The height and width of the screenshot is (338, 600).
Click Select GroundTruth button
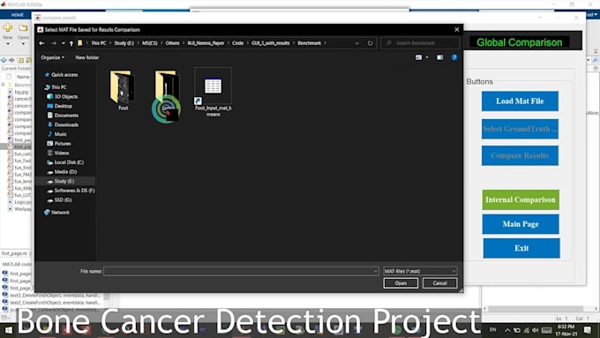520,129
